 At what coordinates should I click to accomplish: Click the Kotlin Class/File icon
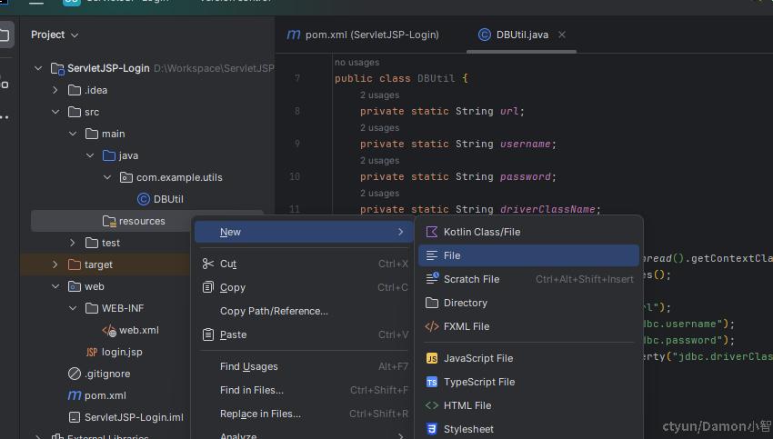[x=432, y=232]
